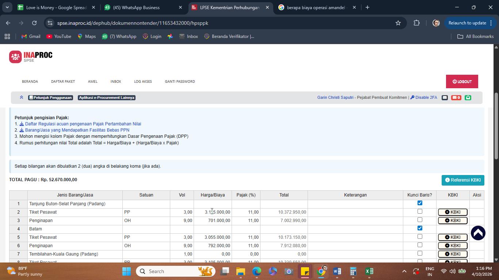Click the browser back arrow
The image size is (499, 280).
tap(8, 23)
